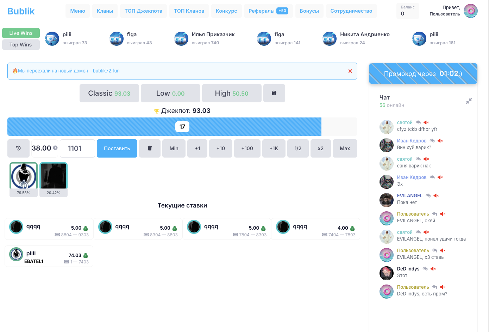Click the trash icon to clear bet
The width and height of the screenshot is (489, 332).
tap(150, 148)
